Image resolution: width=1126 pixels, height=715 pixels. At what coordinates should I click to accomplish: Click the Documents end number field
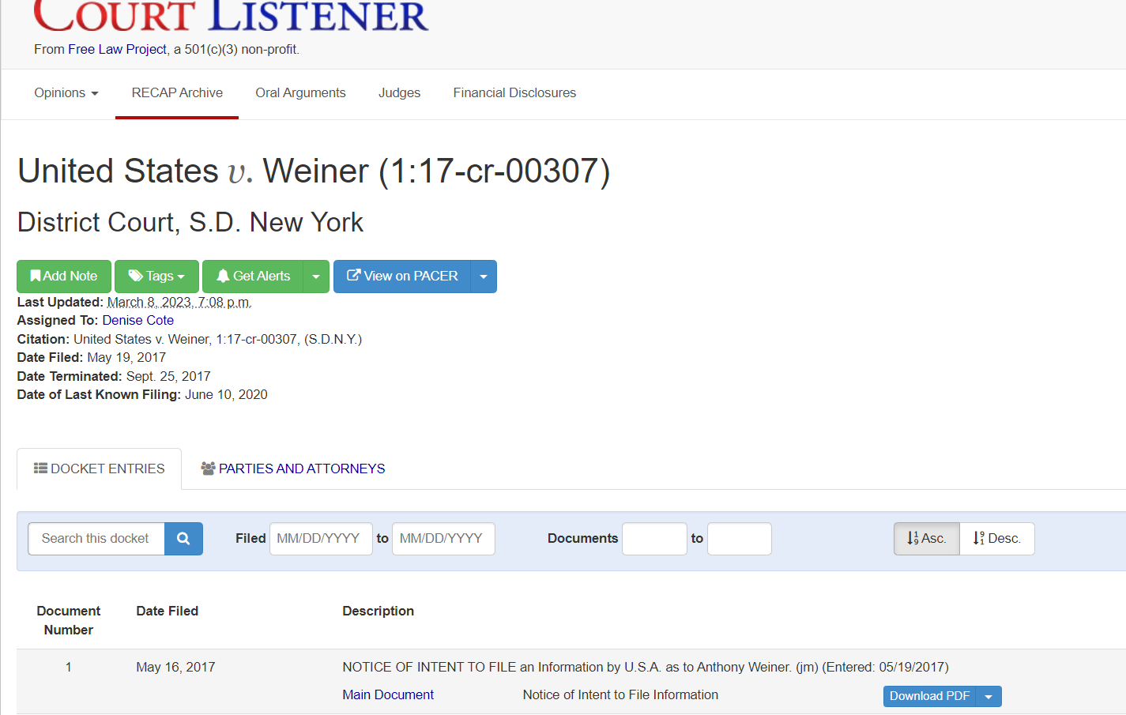[739, 539]
